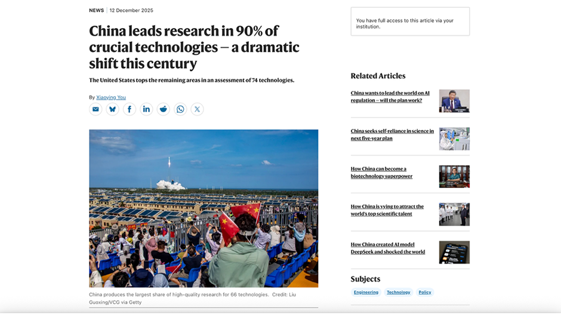Image resolution: width=561 pixels, height=315 pixels.
Task: Share article on Reddit
Action: coord(163,109)
